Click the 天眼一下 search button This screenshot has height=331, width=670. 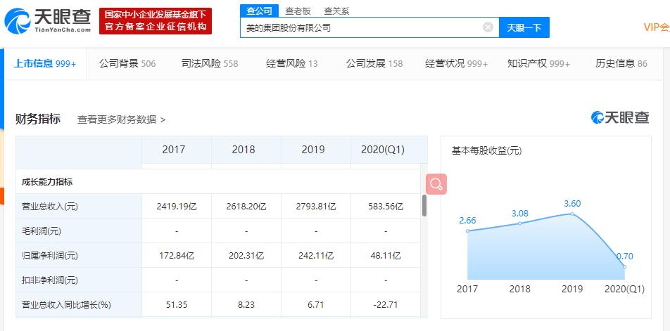coord(524,27)
